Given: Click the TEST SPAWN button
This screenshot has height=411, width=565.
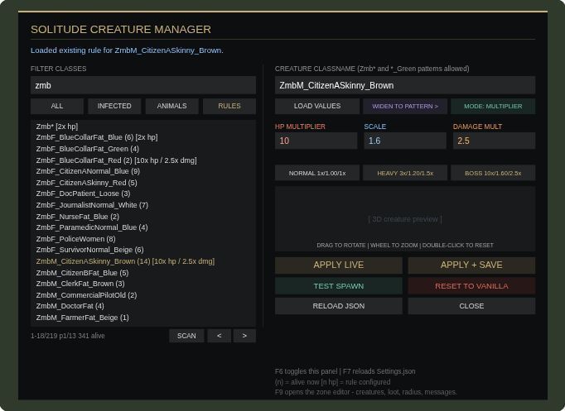Looking at the screenshot, I should [x=339, y=286].
